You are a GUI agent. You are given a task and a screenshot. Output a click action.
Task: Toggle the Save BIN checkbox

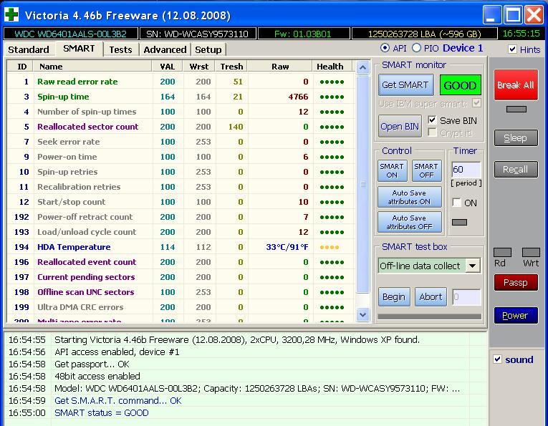tap(432, 120)
